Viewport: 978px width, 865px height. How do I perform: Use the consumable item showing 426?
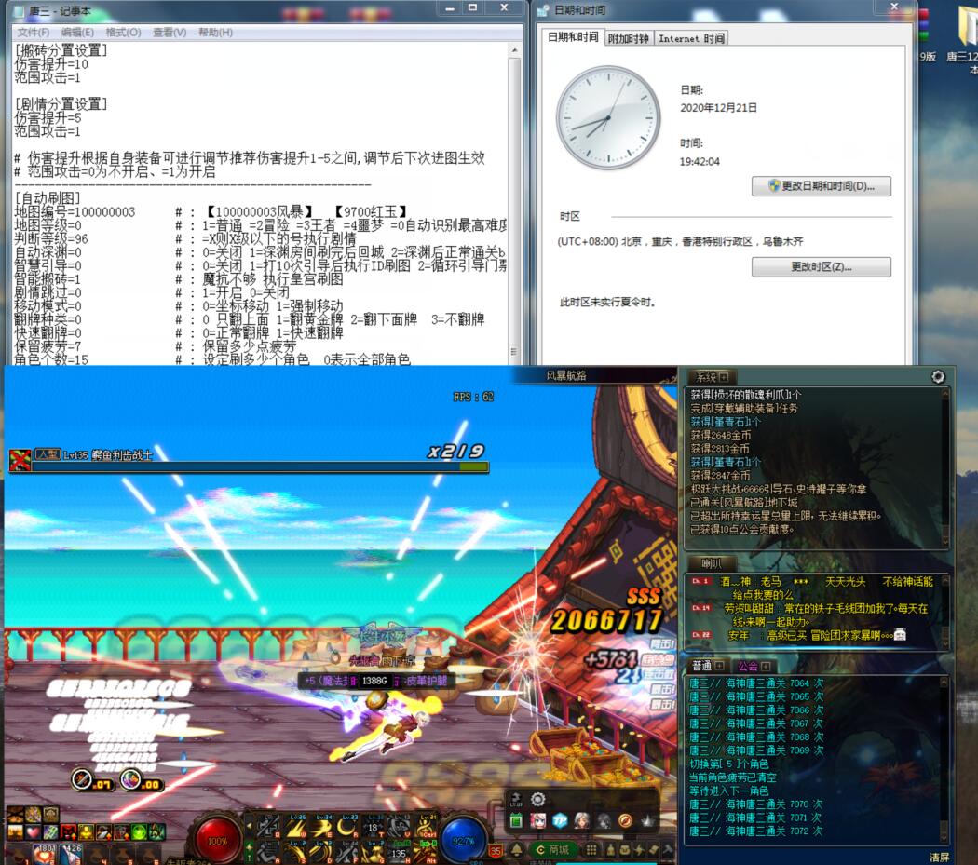(x=71, y=854)
